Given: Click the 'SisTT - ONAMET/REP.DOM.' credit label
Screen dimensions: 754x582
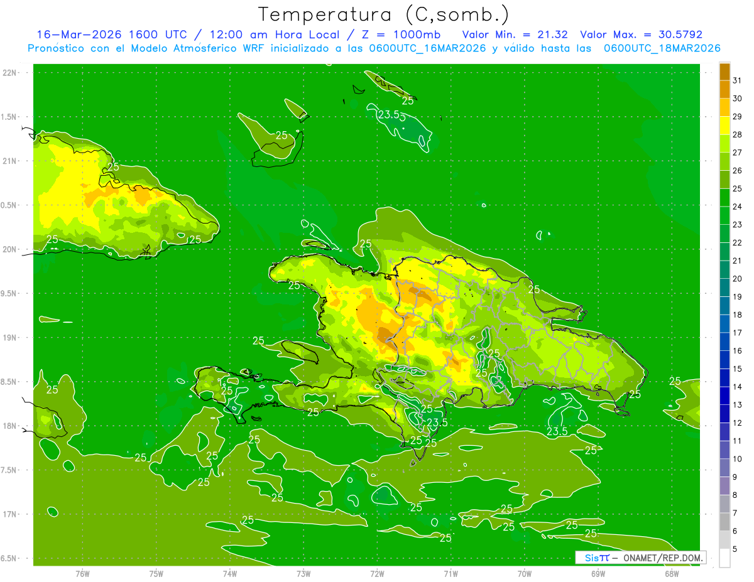Looking at the screenshot, I should (641, 558).
